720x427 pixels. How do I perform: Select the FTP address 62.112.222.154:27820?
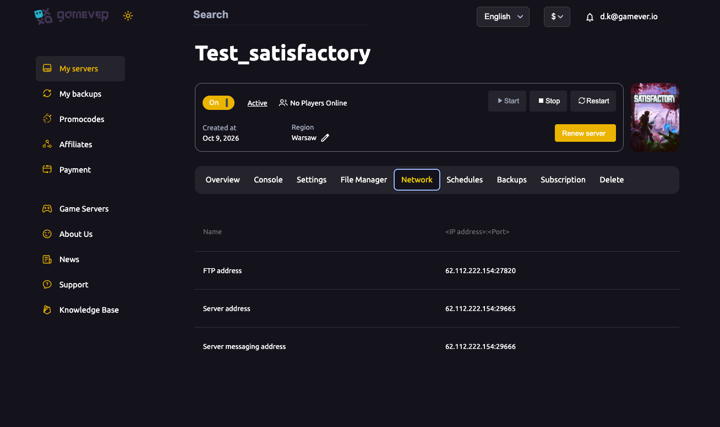point(481,271)
